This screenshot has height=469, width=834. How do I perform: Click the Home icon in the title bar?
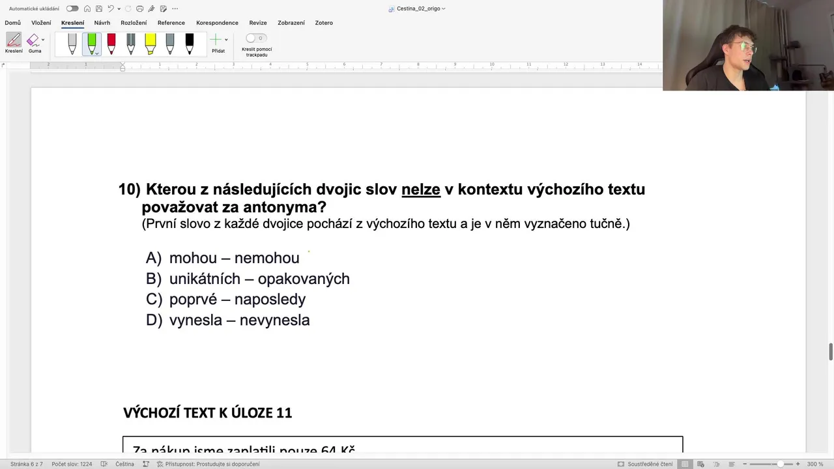click(87, 8)
